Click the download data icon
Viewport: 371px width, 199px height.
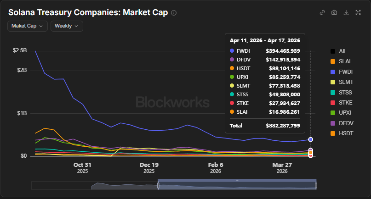point(346,12)
